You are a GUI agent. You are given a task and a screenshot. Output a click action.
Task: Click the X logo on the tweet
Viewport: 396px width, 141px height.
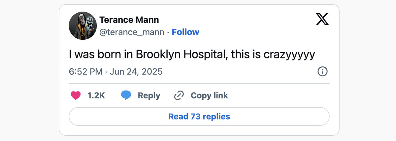tap(322, 20)
